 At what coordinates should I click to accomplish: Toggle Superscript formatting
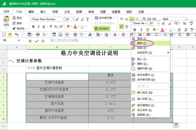coord(61,27)
